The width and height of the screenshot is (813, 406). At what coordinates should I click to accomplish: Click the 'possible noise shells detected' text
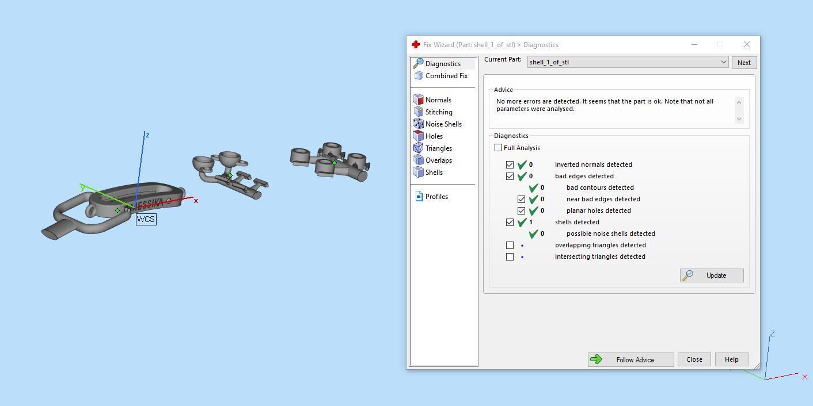[611, 233]
